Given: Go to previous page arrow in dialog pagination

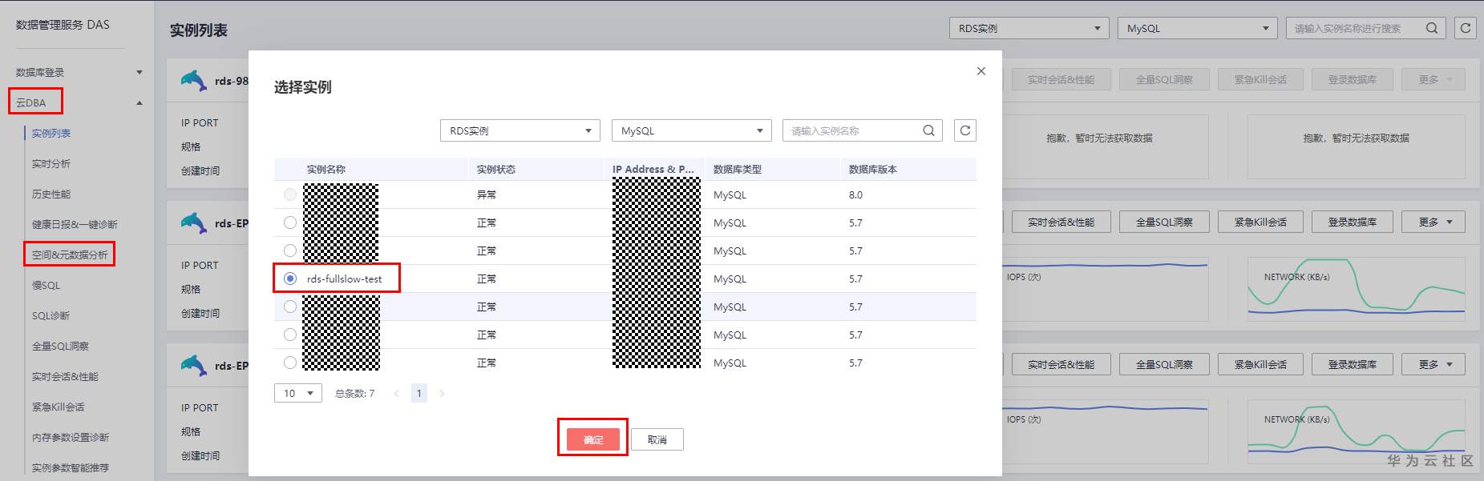Looking at the screenshot, I should [x=396, y=393].
